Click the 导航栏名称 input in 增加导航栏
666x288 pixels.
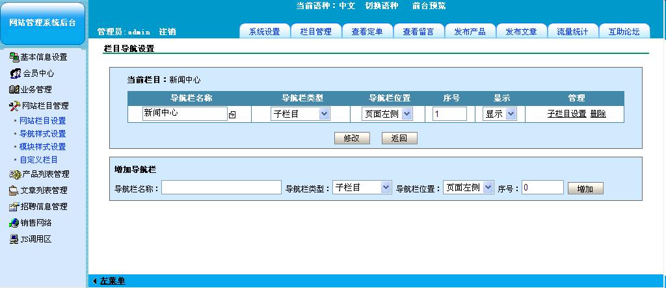point(221,187)
